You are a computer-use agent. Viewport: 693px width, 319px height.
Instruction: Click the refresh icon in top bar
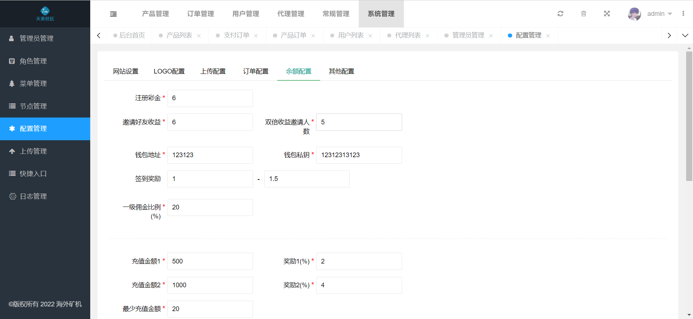point(560,14)
